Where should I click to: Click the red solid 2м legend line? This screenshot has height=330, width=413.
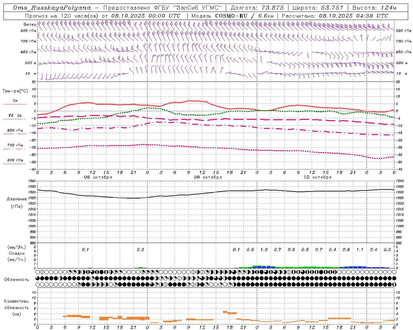[x=15, y=104]
